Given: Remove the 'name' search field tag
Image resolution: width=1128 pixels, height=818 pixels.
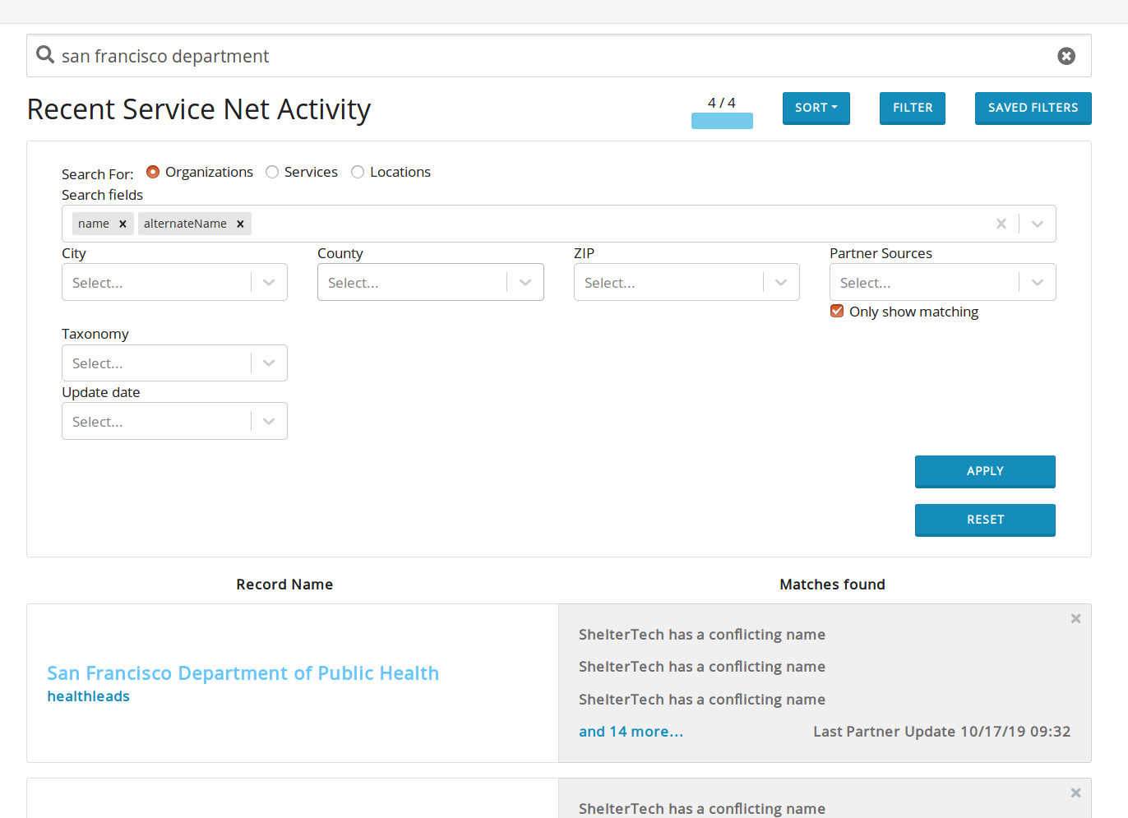Looking at the screenshot, I should click(123, 224).
